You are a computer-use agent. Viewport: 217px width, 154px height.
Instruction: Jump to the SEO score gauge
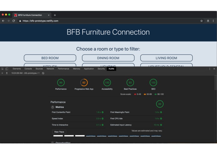tap(153, 83)
